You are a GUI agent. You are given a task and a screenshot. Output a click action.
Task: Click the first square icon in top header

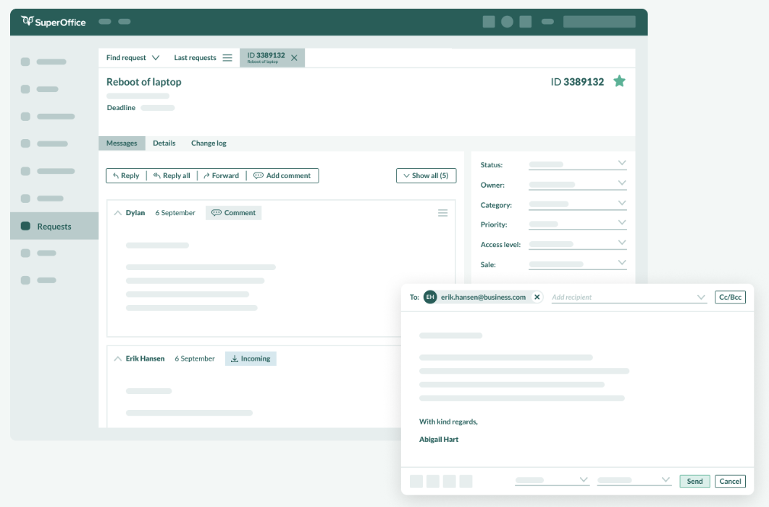tap(489, 22)
